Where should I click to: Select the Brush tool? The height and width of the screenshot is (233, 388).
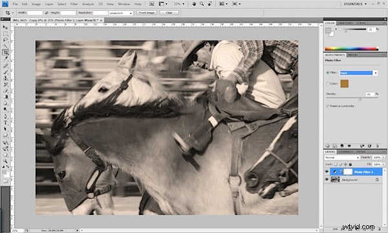tap(5, 72)
